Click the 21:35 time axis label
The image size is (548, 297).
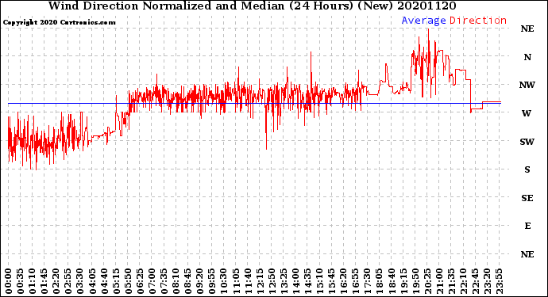(451, 281)
